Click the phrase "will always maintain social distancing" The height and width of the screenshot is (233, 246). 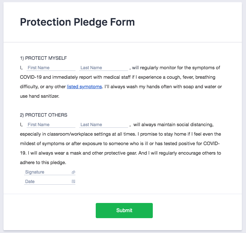(171, 125)
